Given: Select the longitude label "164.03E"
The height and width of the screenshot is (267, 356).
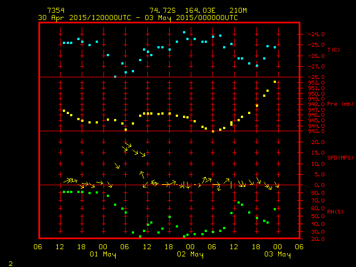Looking at the screenshot, I should click(200, 11).
